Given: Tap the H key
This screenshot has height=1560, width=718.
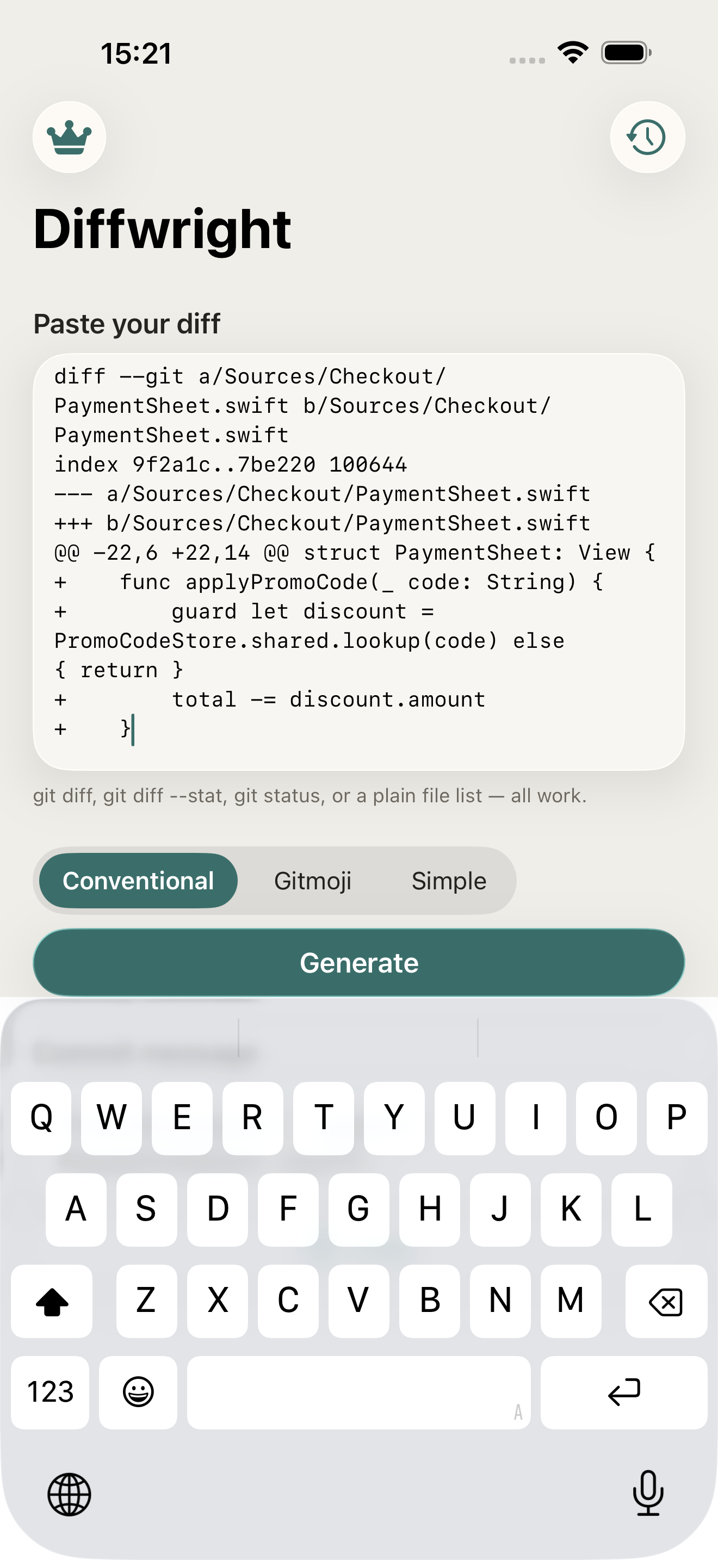Looking at the screenshot, I should (x=429, y=1209).
